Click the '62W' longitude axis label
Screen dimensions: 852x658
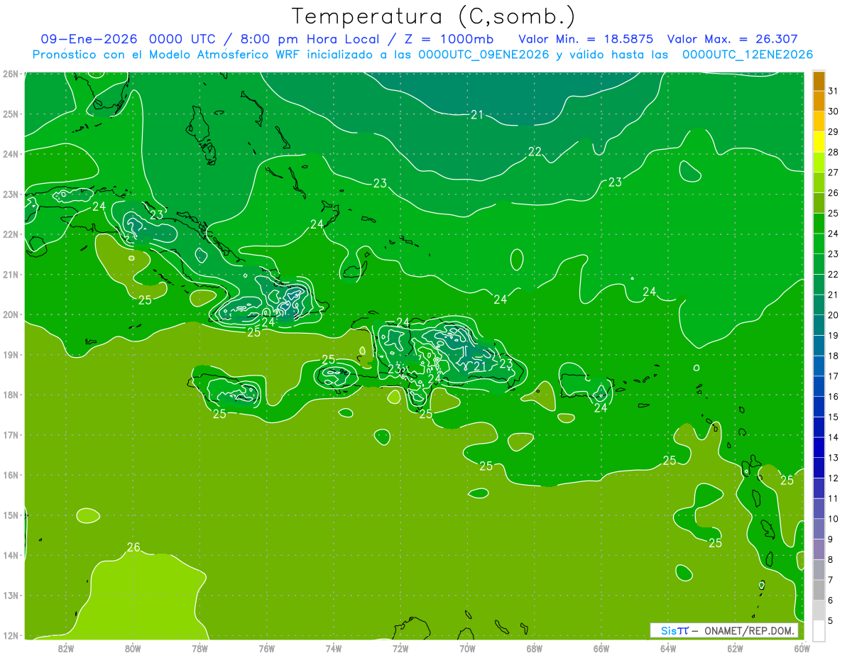coord(735,648)
